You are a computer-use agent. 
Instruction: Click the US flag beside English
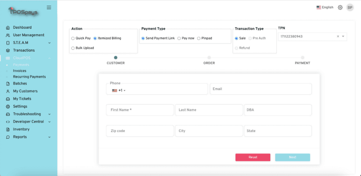[x=319, y=8]
